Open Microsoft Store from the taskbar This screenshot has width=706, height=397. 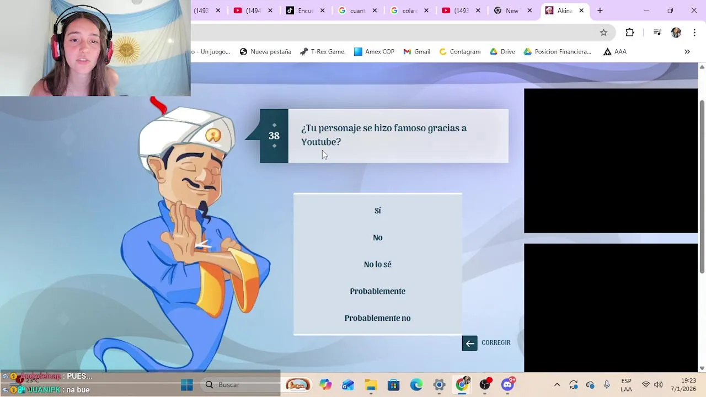pos(393,385)
